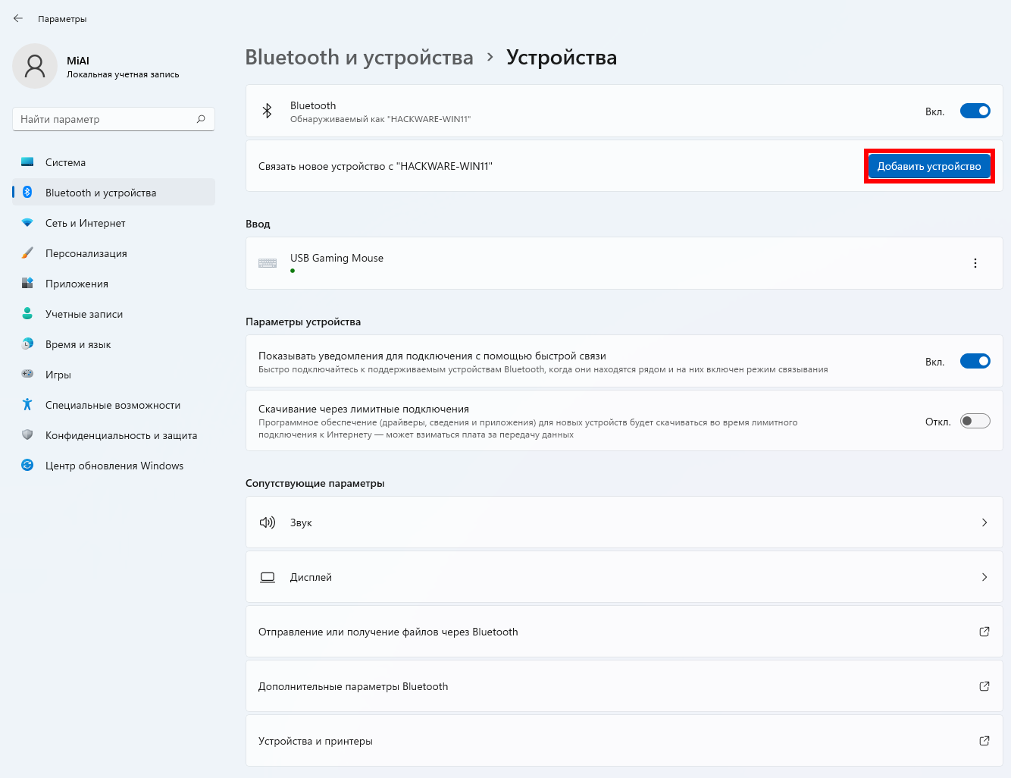Click the back arrow icon

point(18,18)
